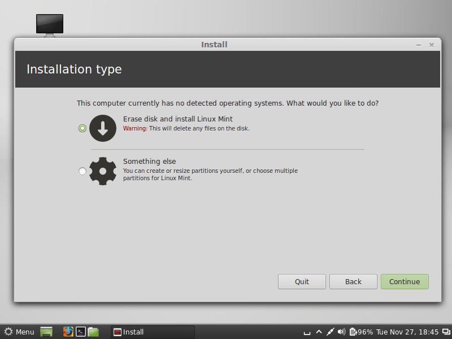The image size is (452, 339).
Task: Open the Terminal launcher in panel
Action: [x=81, y=332]
